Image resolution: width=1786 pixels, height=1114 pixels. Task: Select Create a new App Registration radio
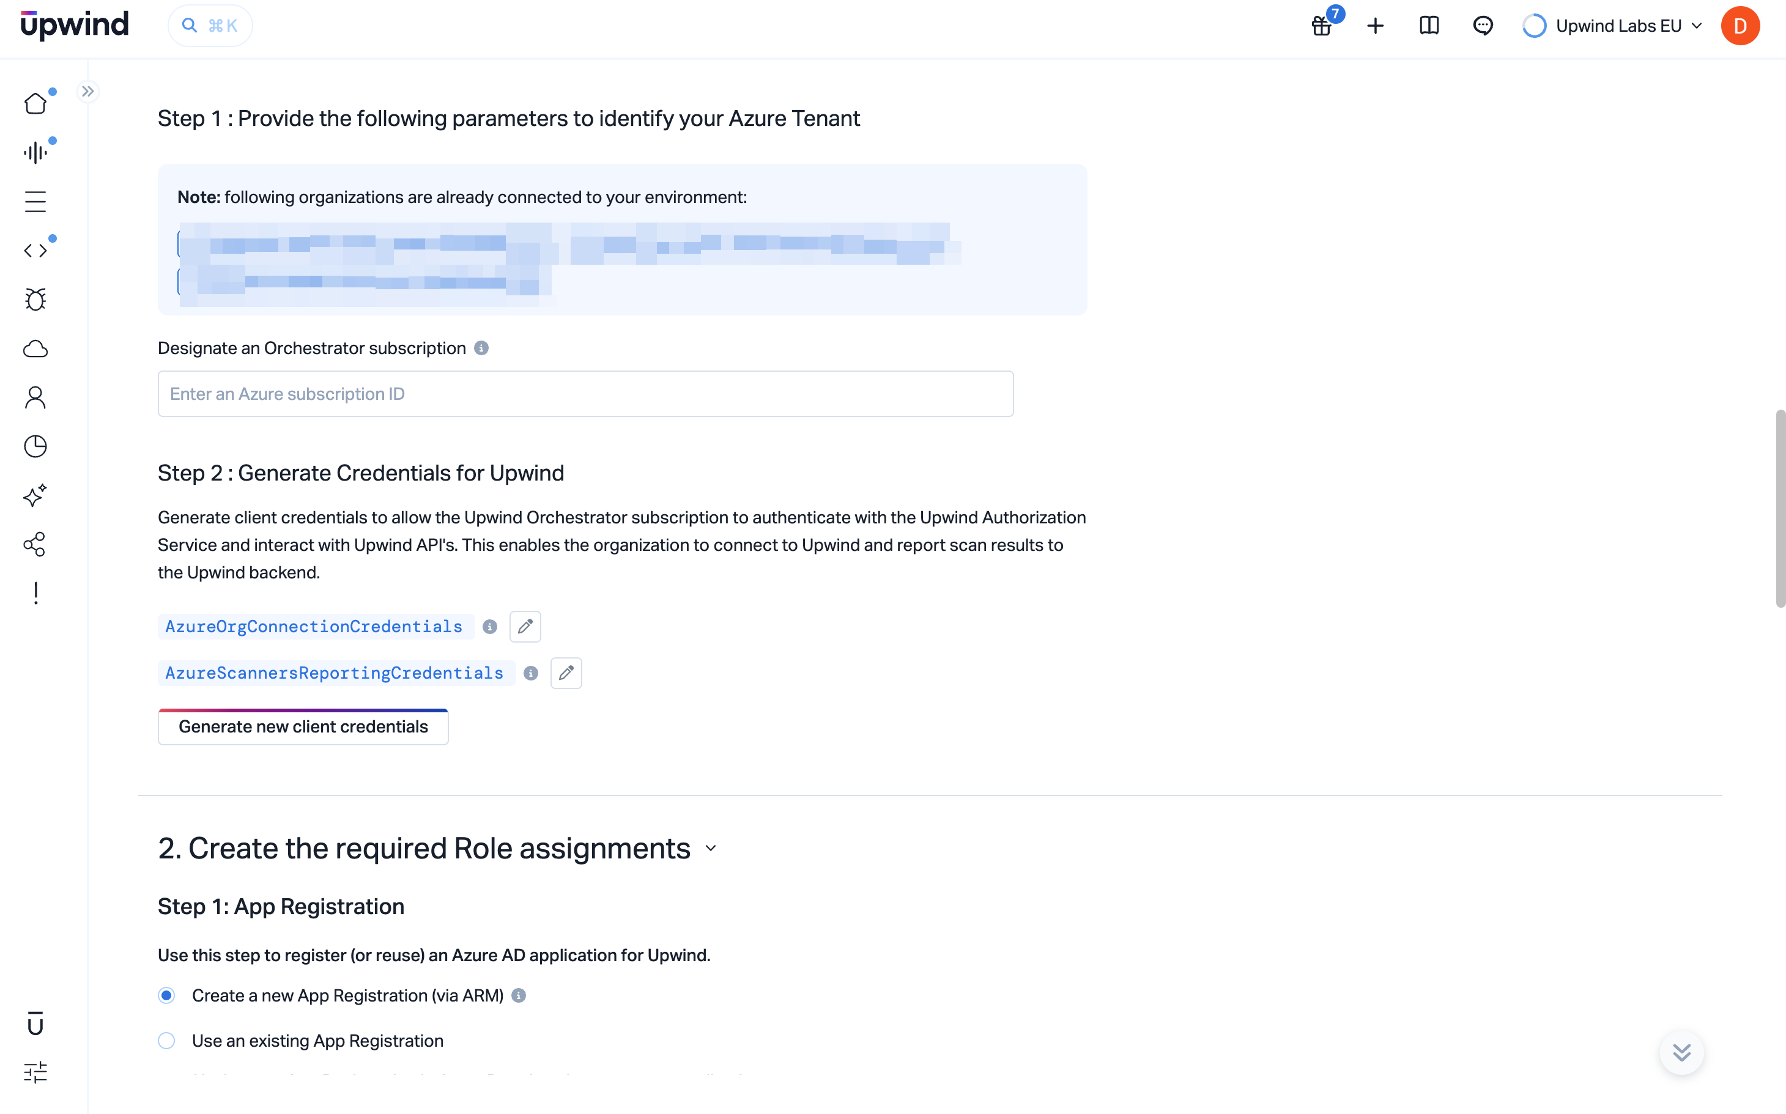click(166, 995)
